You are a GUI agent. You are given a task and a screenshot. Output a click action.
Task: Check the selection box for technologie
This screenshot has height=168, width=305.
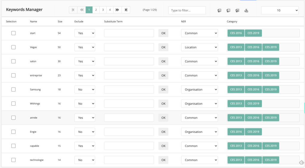[13, 160]
